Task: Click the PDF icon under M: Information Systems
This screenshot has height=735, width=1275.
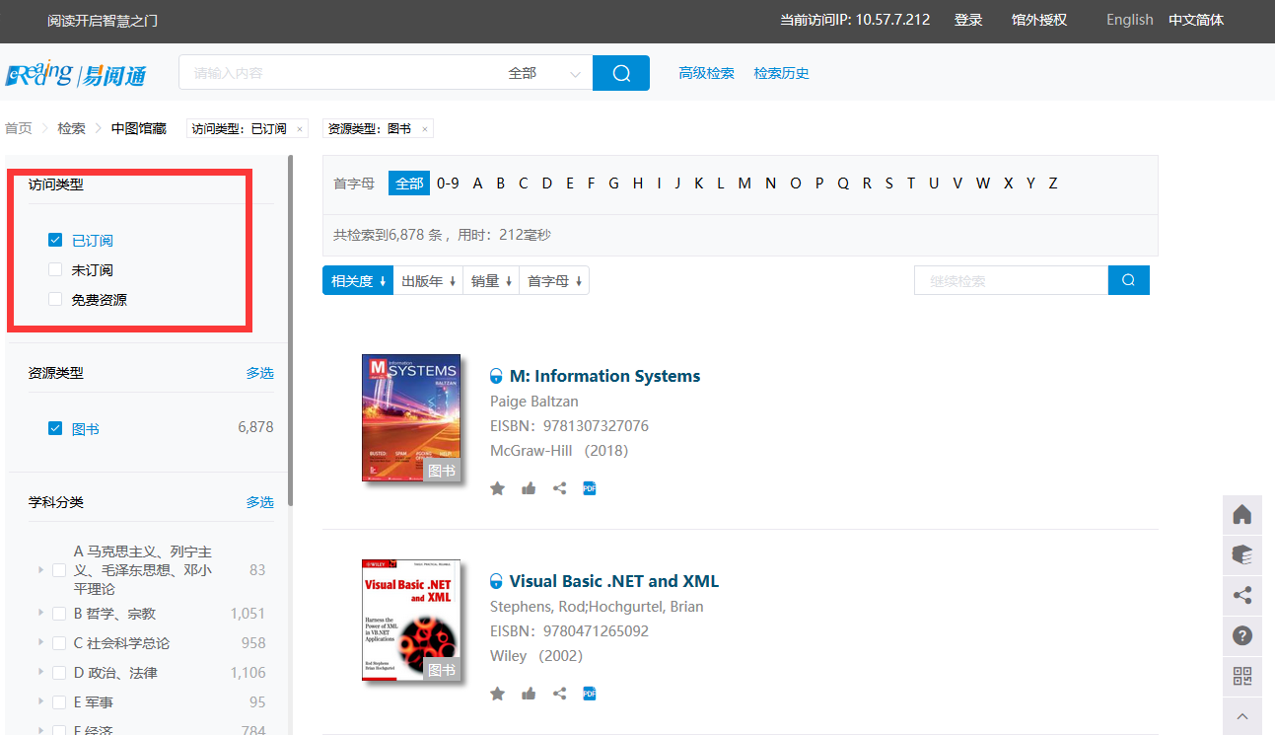Action: coord(590,488)
